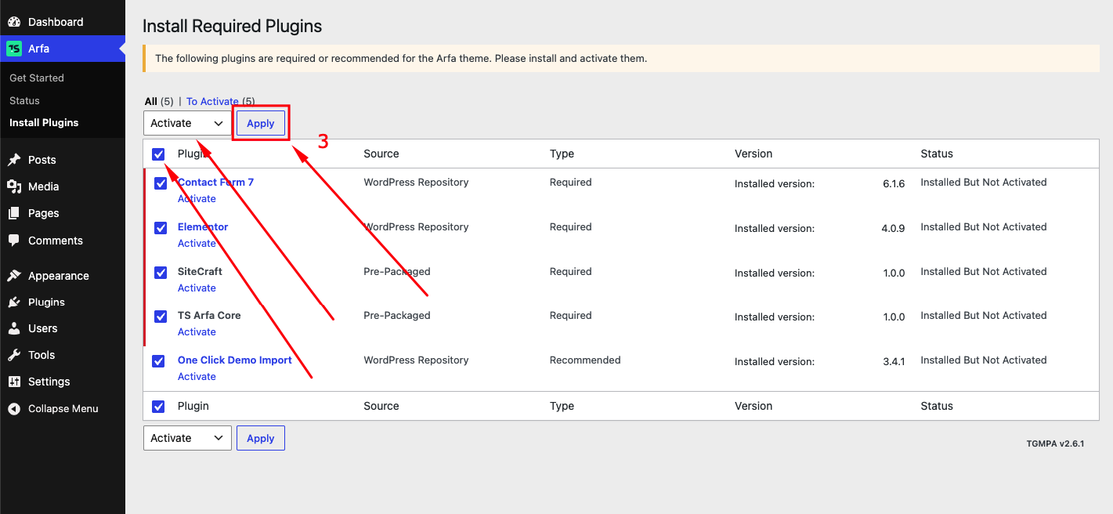Click the Plugins plug icon
The image size is (1113, 514).
[14, 302]
